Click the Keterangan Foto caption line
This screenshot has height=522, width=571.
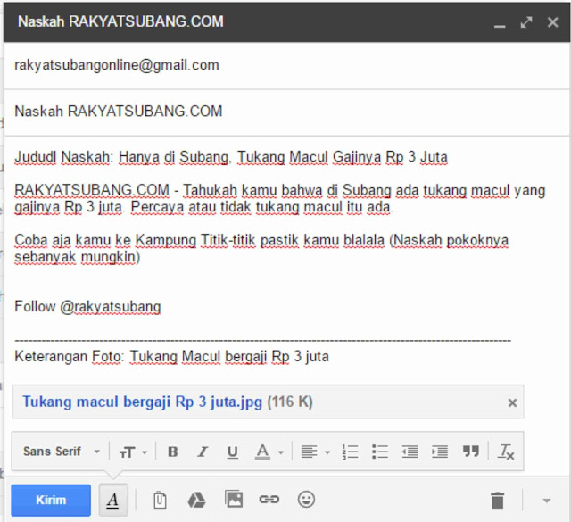tap(171, 356)
